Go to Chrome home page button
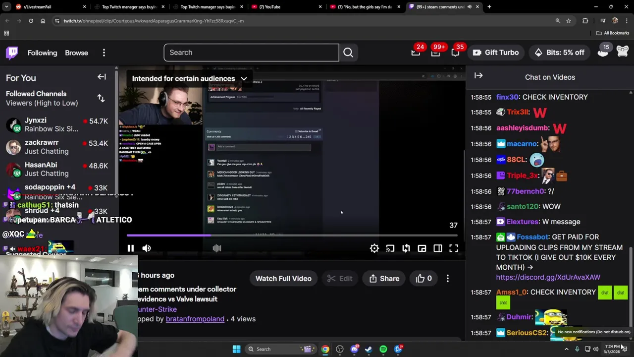634x357 pixels. click(43, 21)
